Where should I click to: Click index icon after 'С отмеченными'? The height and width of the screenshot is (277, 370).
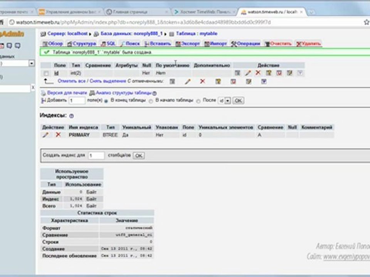249,82
